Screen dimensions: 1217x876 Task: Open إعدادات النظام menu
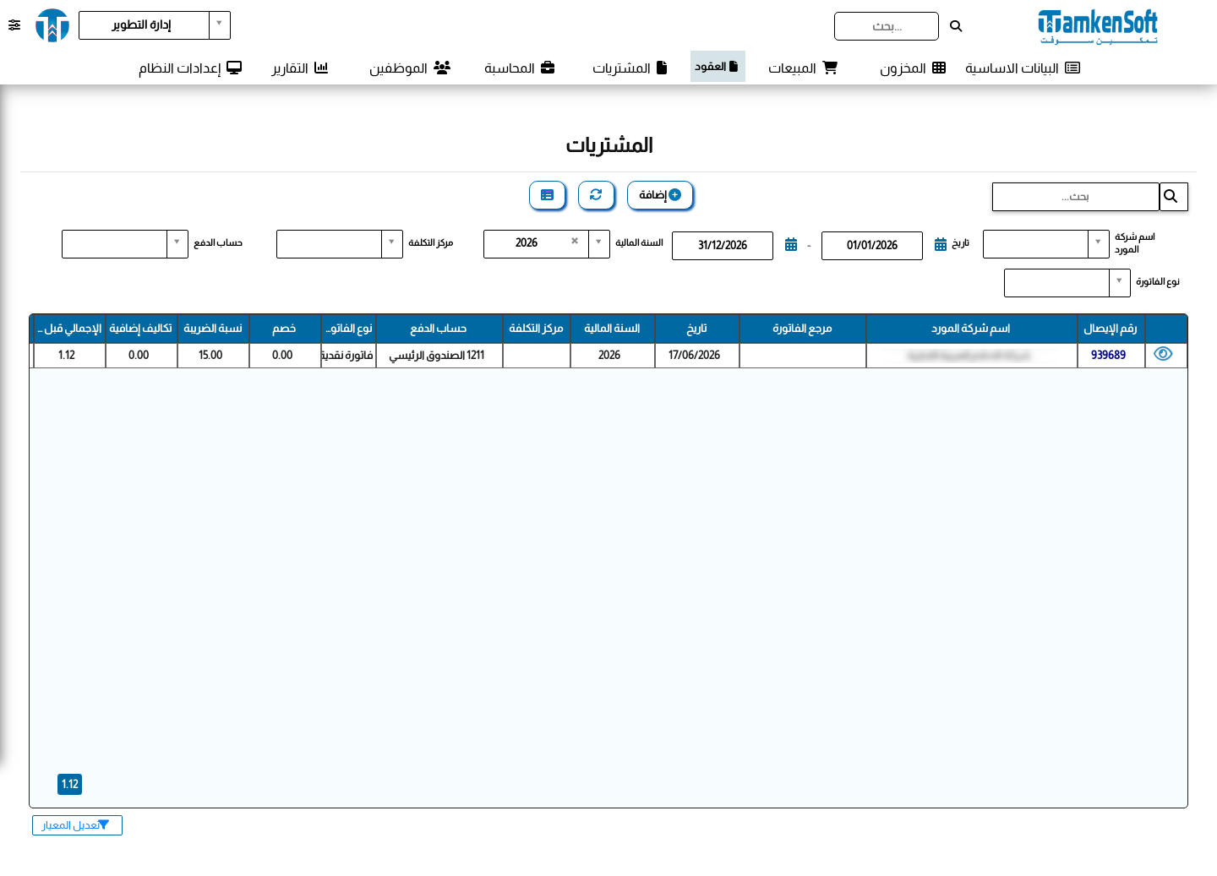[190, 68]
